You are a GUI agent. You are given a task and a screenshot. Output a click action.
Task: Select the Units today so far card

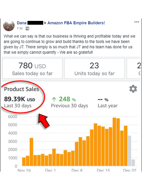(x=94, y=68)
